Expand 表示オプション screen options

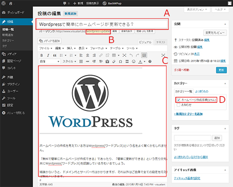point(197,10)
